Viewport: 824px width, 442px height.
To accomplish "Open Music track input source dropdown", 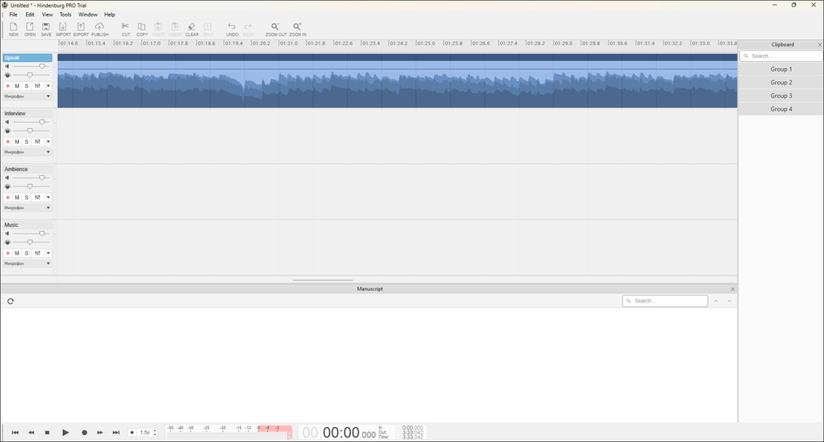I will pyautogui.click(x=27, y=263).
